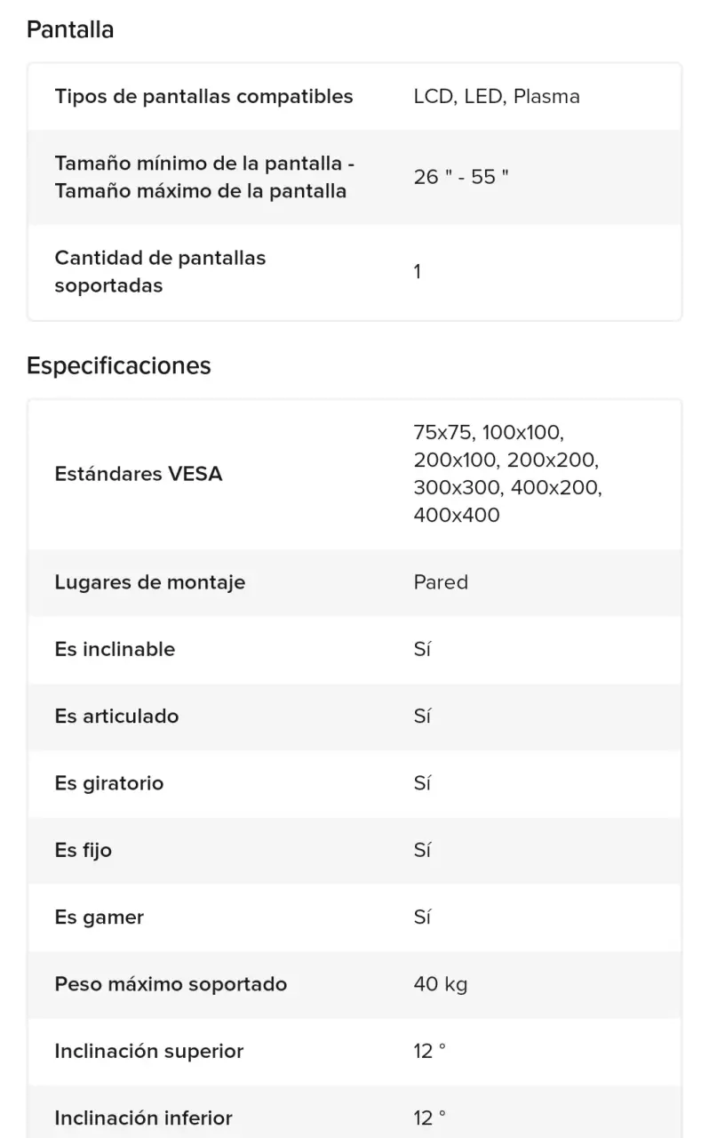Click the Es gamer row label
The width and height of the screenshot is (709, 1138).
click(99, 918)
